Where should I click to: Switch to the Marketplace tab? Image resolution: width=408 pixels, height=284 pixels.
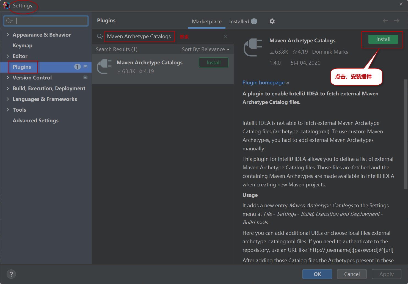pos(207,21)
